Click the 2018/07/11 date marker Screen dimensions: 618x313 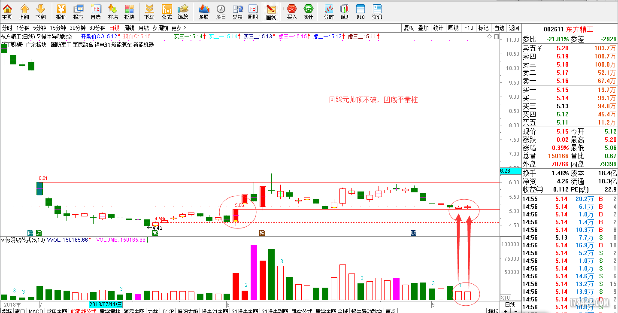point(106,304)
